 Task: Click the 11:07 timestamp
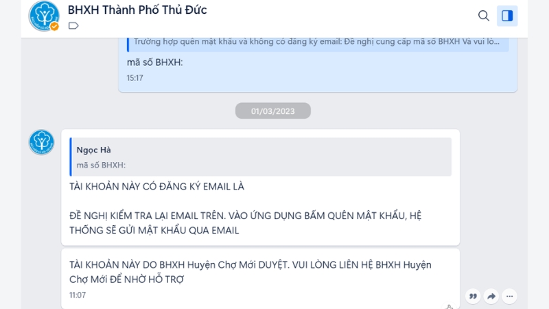(78, 295)
